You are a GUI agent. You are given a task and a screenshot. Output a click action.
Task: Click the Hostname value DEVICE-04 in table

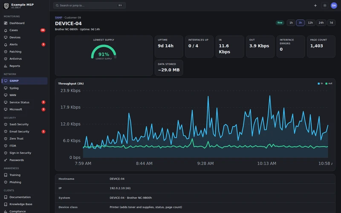pyautogui.click(x=117, y=179)
